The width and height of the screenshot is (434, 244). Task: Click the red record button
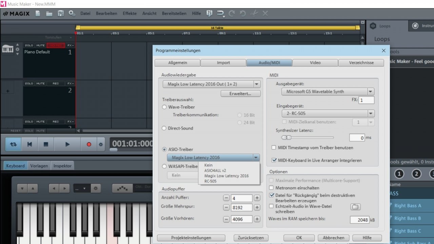pos(89,144)
